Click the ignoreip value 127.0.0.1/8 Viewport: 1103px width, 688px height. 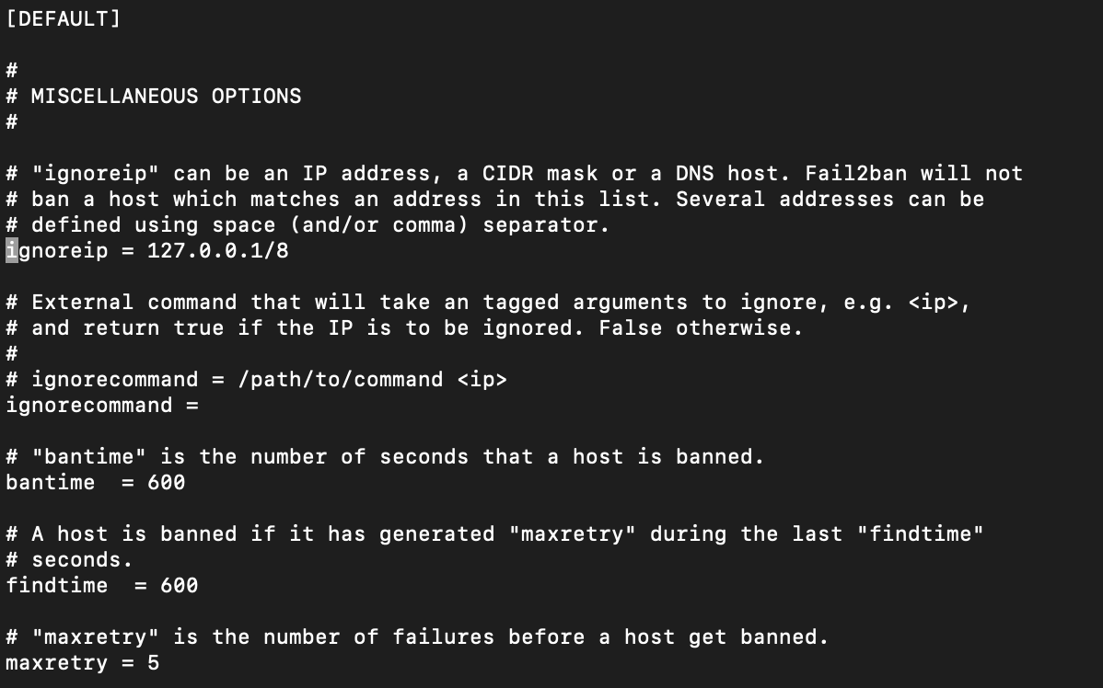click(217, 250)
